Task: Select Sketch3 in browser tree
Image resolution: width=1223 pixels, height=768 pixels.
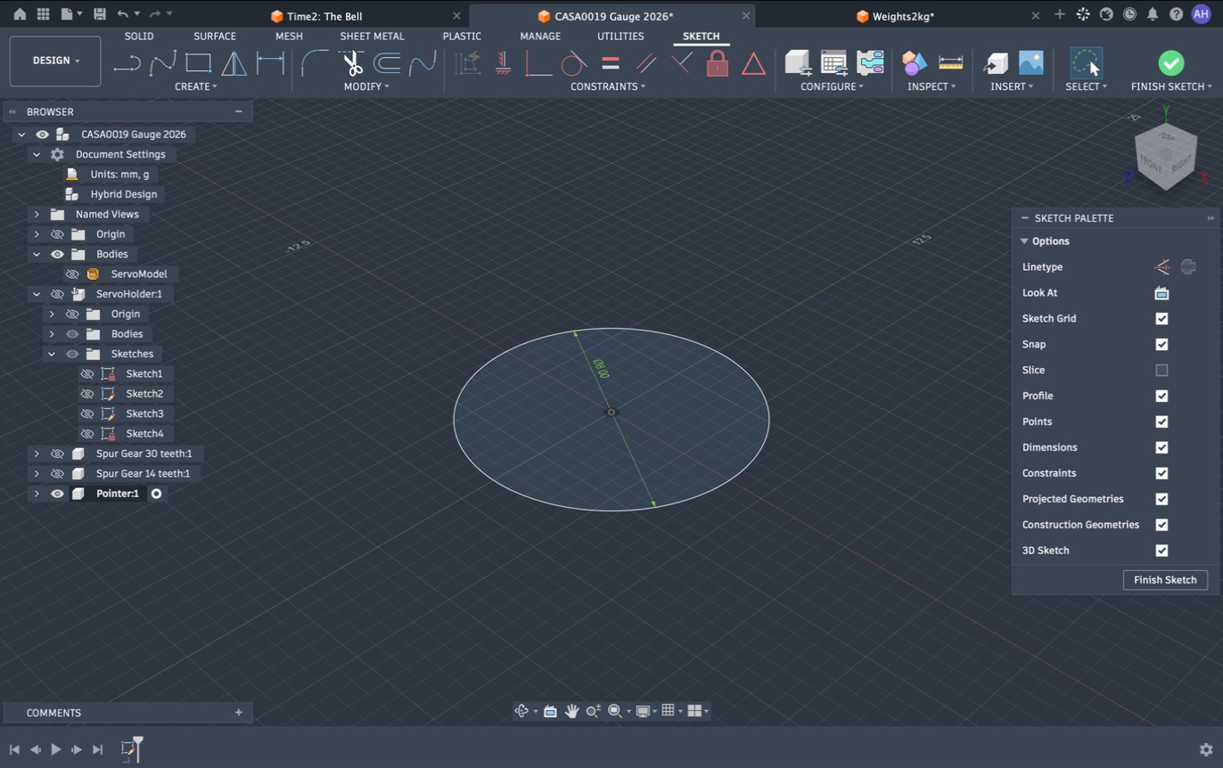Action: pyautogui.click(x=144, y=414)
